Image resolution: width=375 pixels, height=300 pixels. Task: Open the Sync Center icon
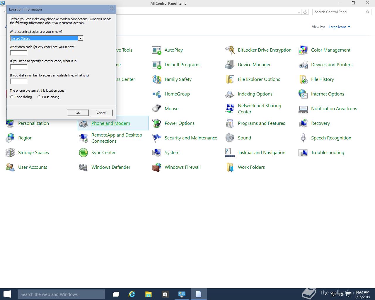click(x=83, y=153)
